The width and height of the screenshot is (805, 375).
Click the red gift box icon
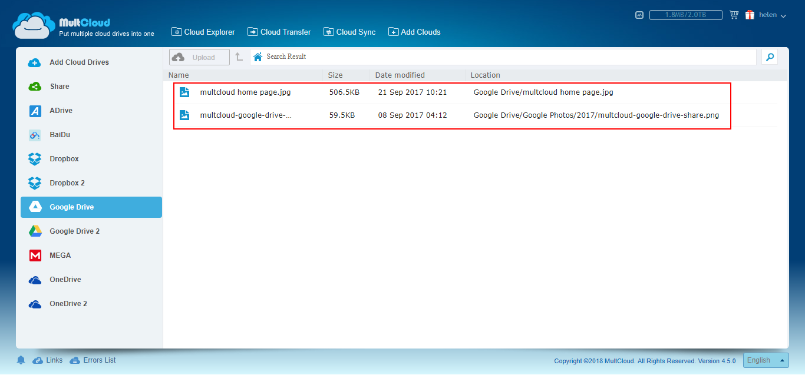(750, 15)
